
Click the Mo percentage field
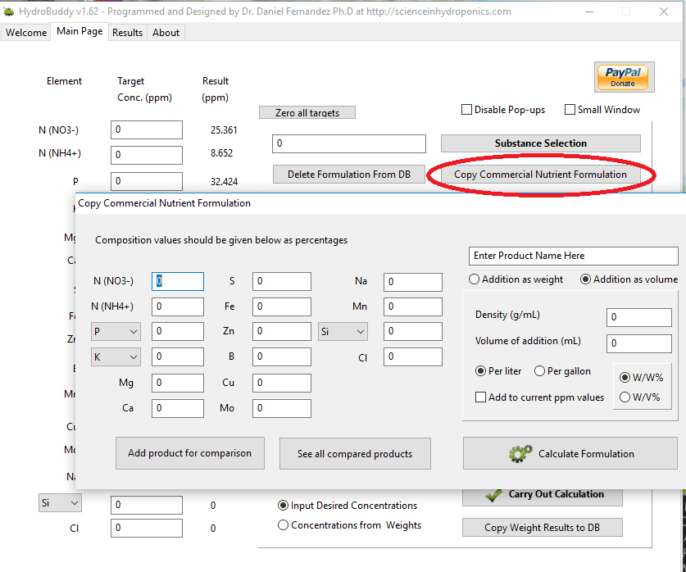point(282,408)
